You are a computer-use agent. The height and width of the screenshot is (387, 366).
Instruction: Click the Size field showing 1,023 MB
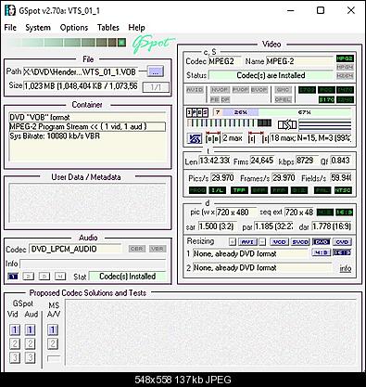coord(81,85)
